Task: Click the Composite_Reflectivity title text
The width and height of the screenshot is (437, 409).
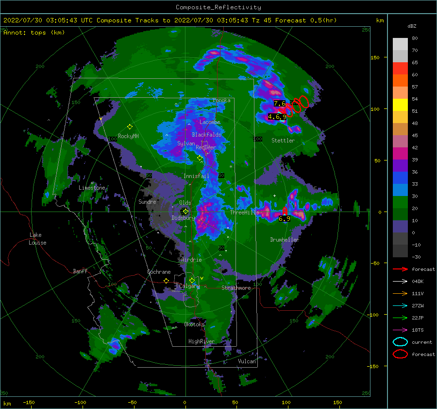Action: 218,7
